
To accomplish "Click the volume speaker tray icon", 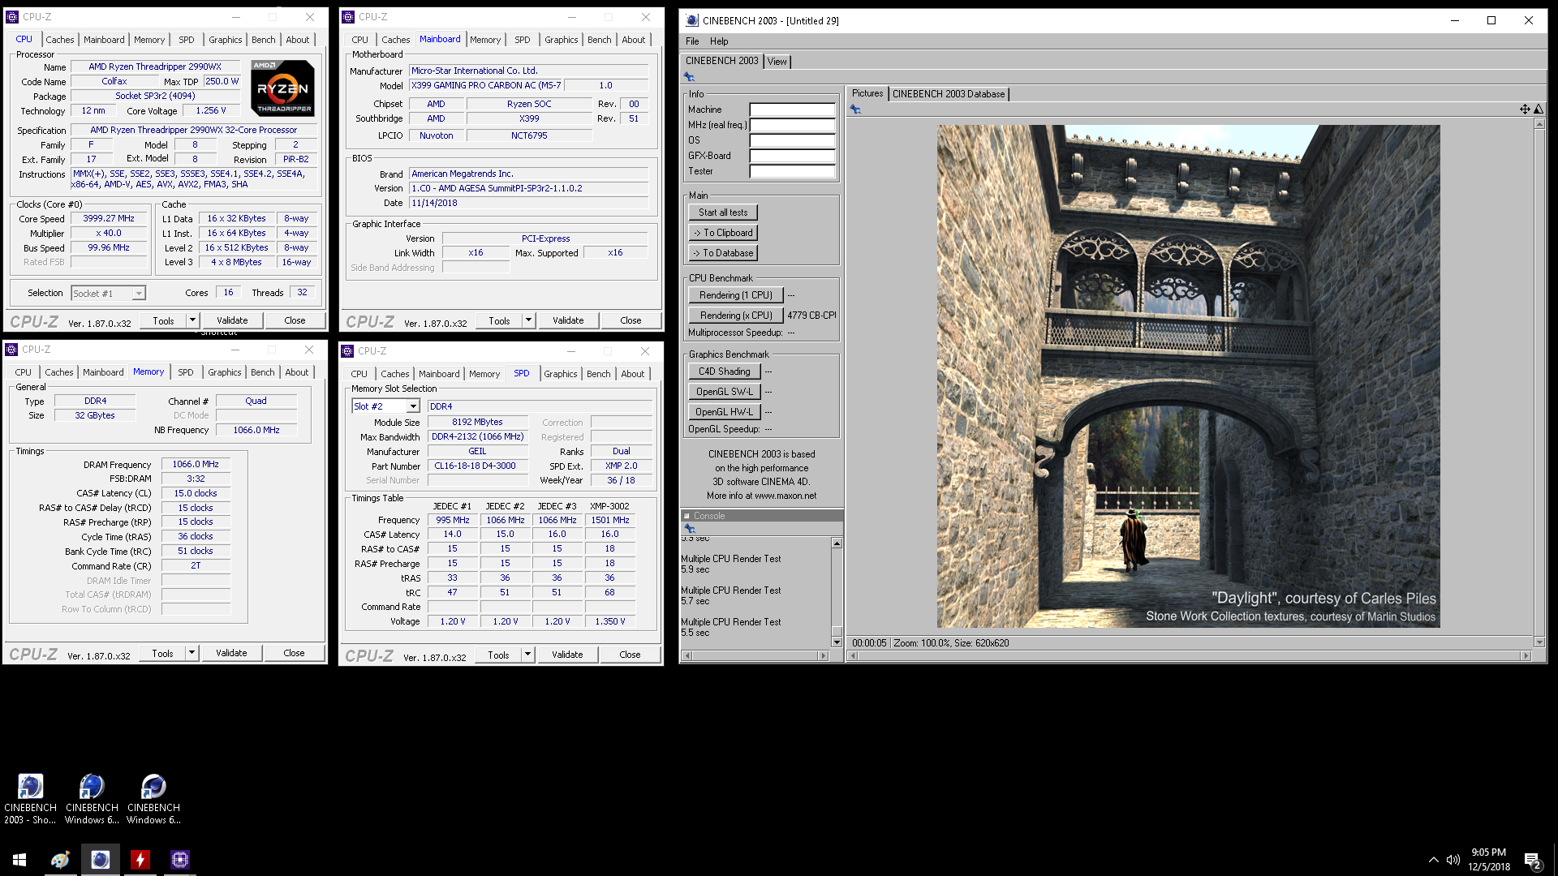I will [x=1453, y=860].
